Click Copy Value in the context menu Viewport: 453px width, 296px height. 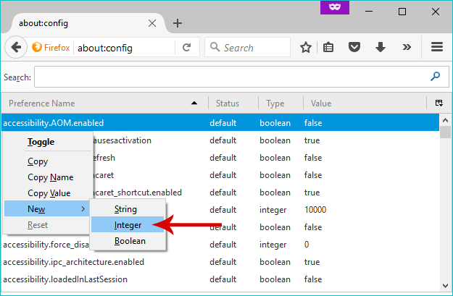[49, 193]
